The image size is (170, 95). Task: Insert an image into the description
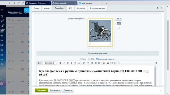108,63
